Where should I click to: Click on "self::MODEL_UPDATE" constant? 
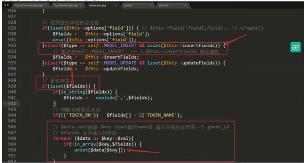[112, 63]
